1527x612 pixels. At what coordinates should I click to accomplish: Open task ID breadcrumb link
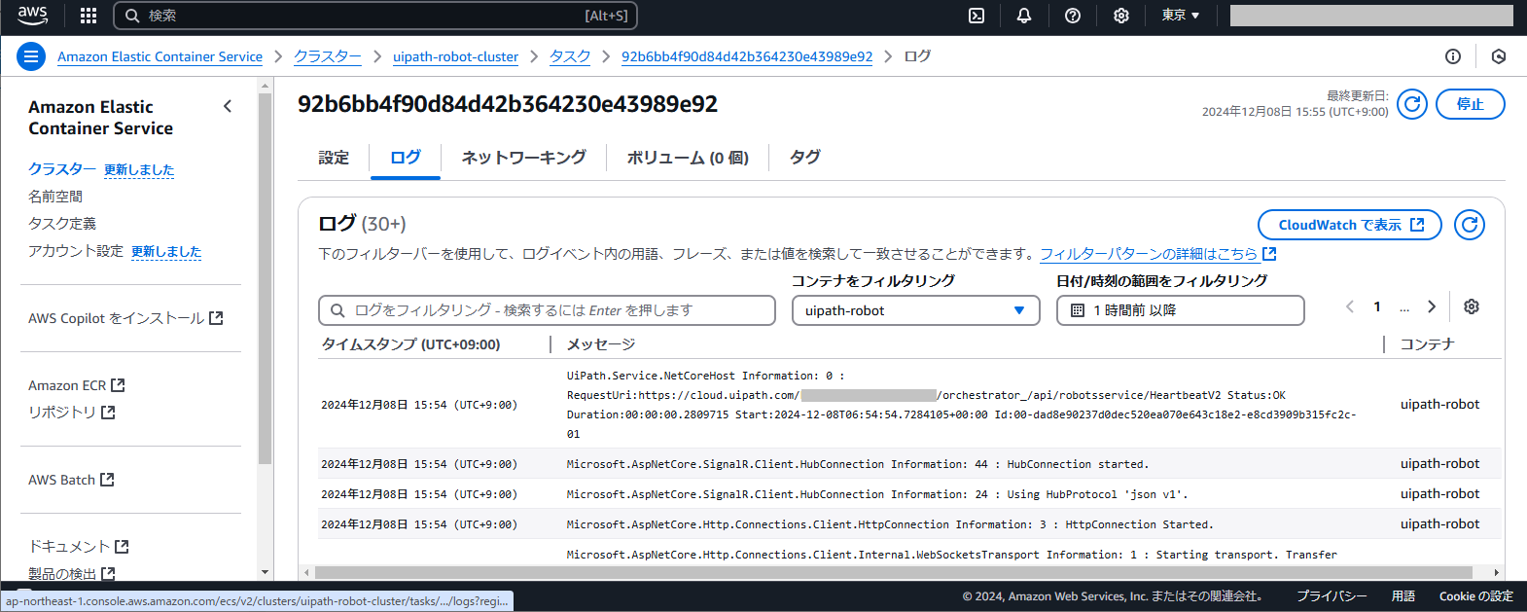747,56
